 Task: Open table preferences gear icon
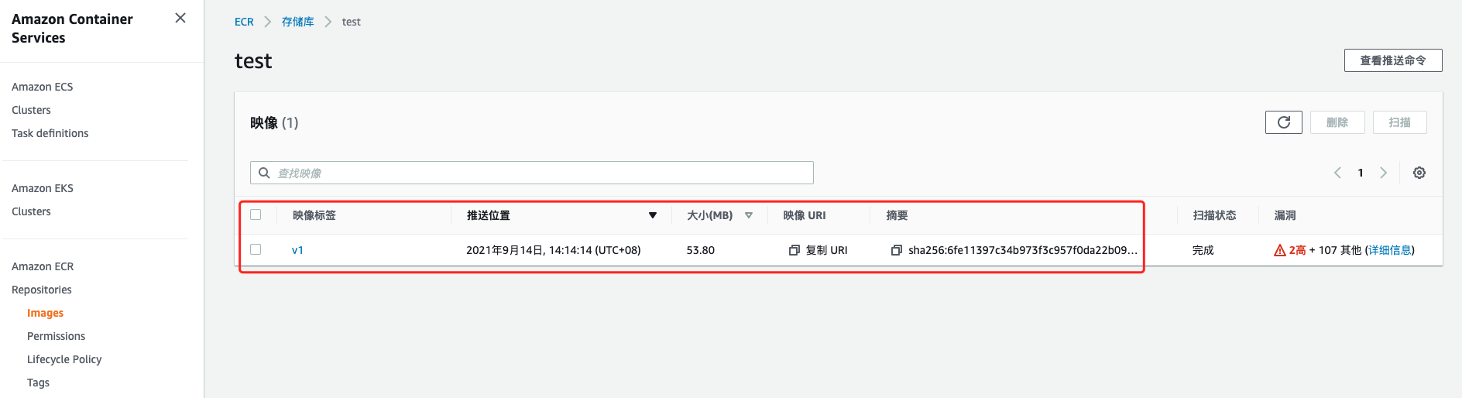(x=1419, y=173)
